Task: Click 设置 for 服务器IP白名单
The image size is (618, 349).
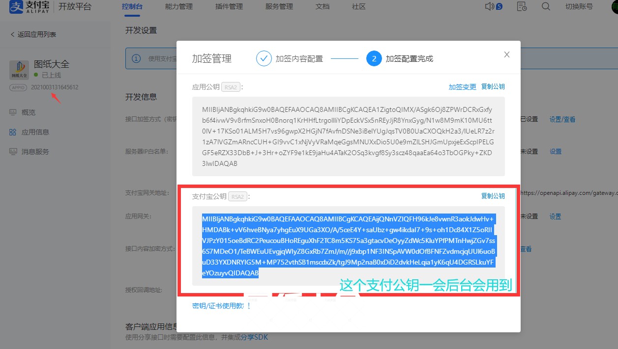Action: [556, 152]
